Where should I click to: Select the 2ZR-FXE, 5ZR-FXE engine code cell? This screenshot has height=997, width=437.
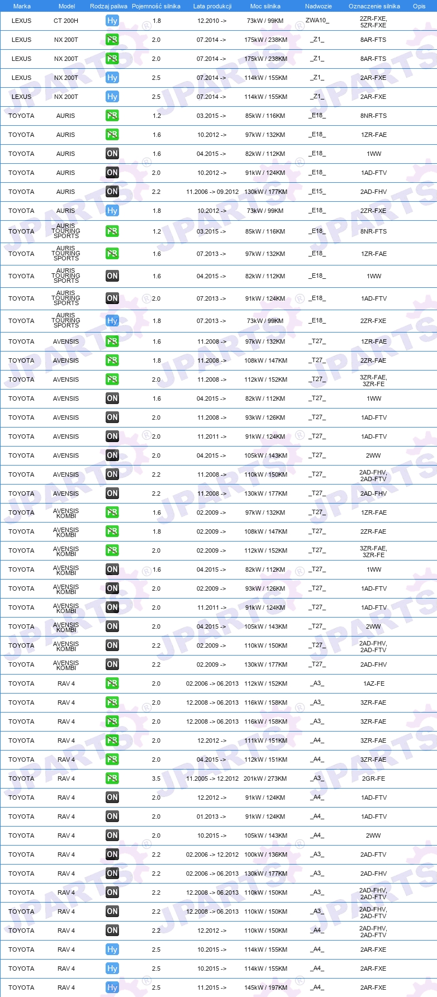[373, 22]
